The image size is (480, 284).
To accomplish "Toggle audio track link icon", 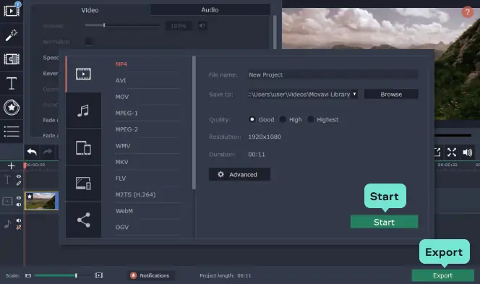I will 19,227.
